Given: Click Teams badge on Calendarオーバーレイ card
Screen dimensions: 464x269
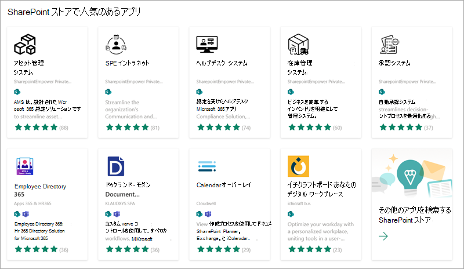Looking at the screenshot, I should point(208,214).
